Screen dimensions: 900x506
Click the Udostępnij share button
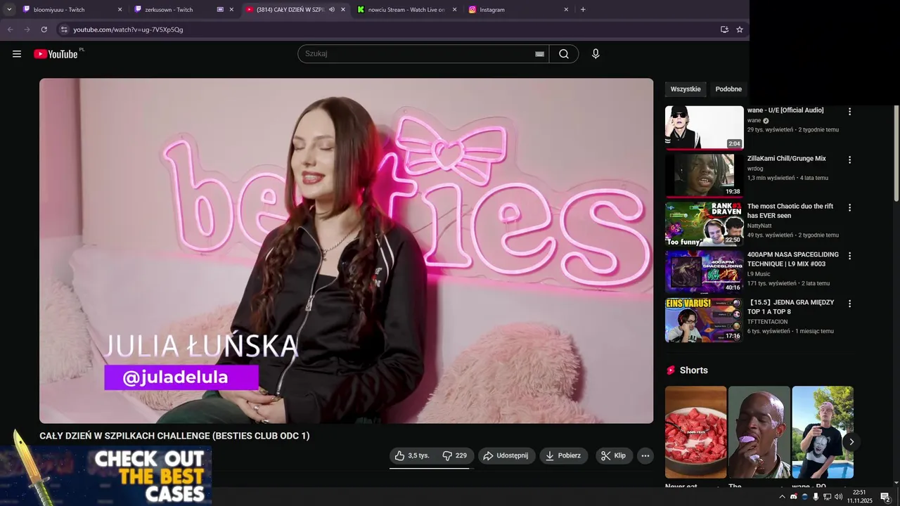point(506,455)
